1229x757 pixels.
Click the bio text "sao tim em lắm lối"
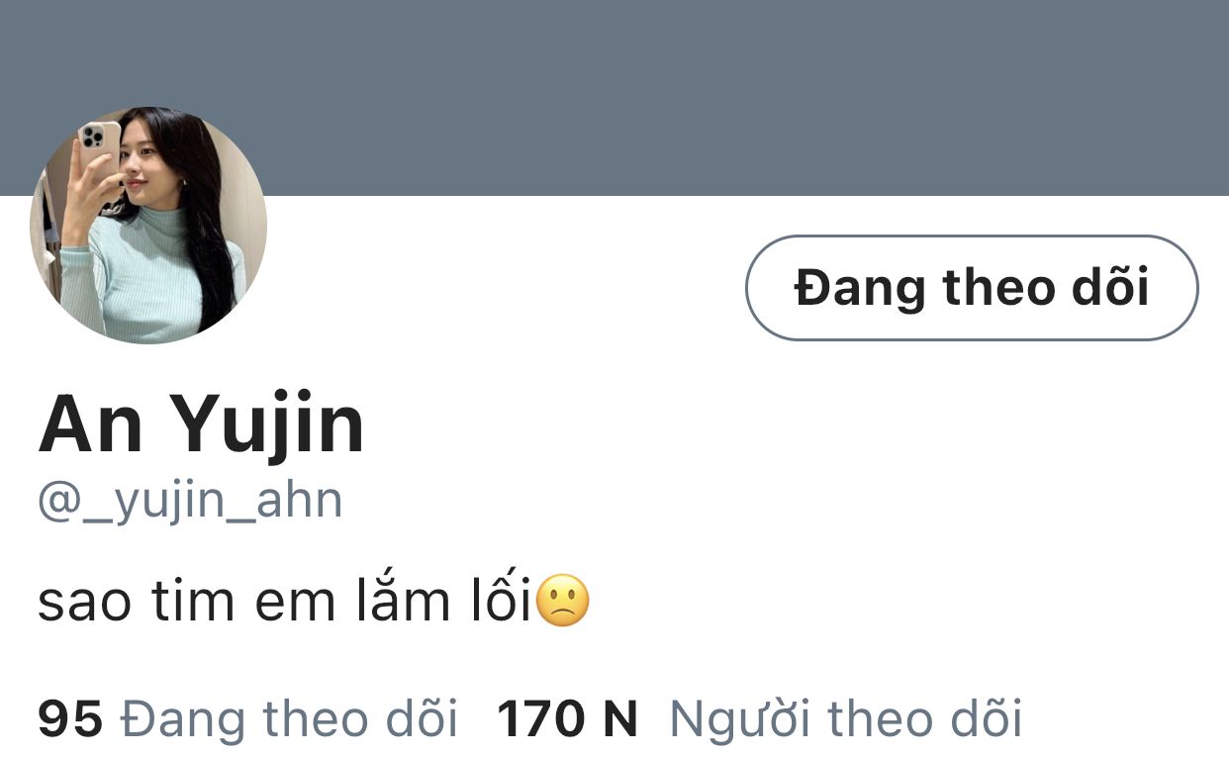coord(285,601)
